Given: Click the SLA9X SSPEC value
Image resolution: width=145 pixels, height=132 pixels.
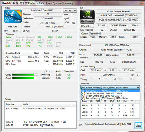Looking at the screenshot, I should click(x=55, y=31).
